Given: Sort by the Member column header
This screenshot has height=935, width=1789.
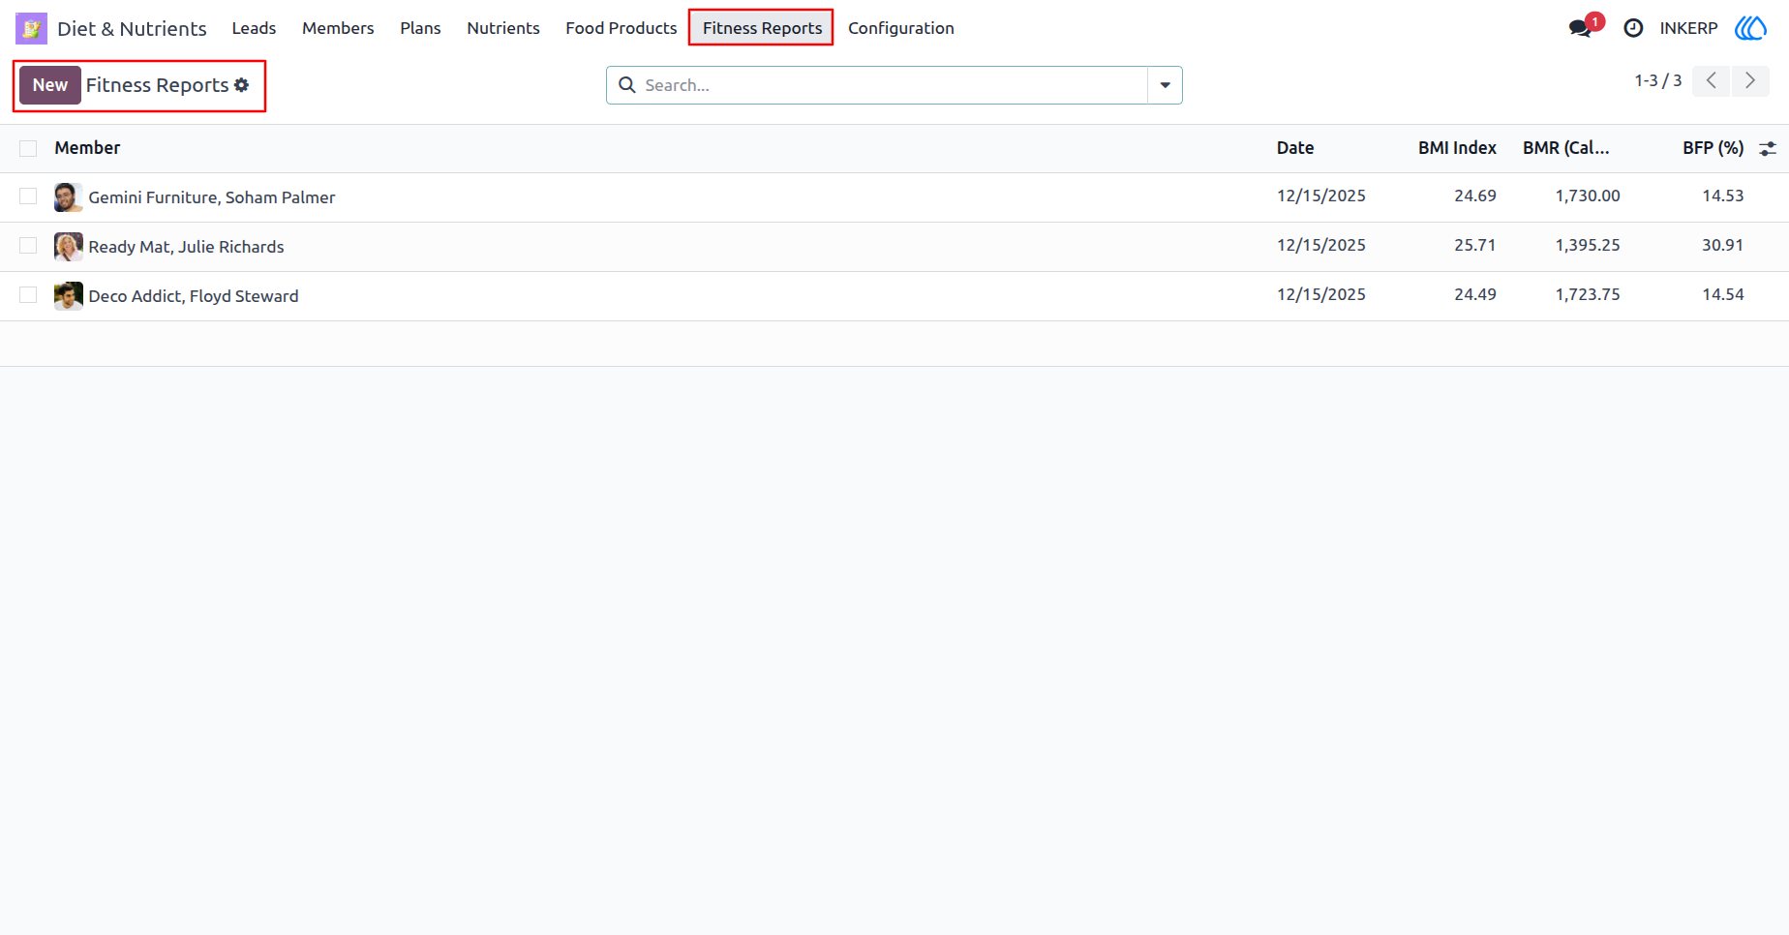Looking at the screenshot, I should tap(87, 148).
